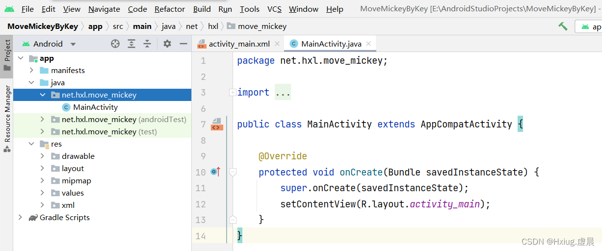The height and width of the screenshot is (251, 602).
Task: Toggle the Resource Manager tool window
Action: coord(7,119)
